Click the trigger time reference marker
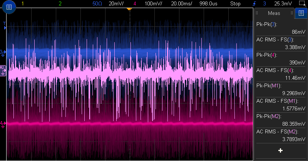This screenshot has width=308, height=161. 129,9
